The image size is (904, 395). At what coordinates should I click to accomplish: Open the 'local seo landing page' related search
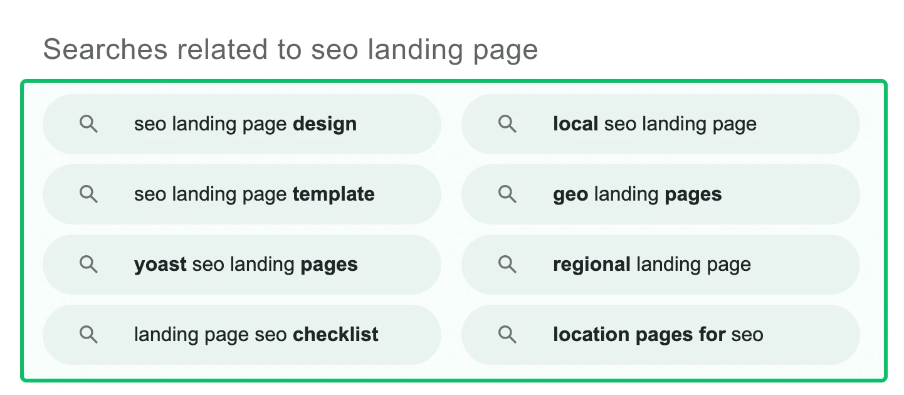pos(654,124)
